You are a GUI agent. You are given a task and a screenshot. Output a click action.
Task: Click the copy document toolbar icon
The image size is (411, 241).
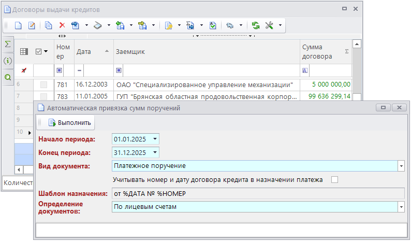(49, 25)
